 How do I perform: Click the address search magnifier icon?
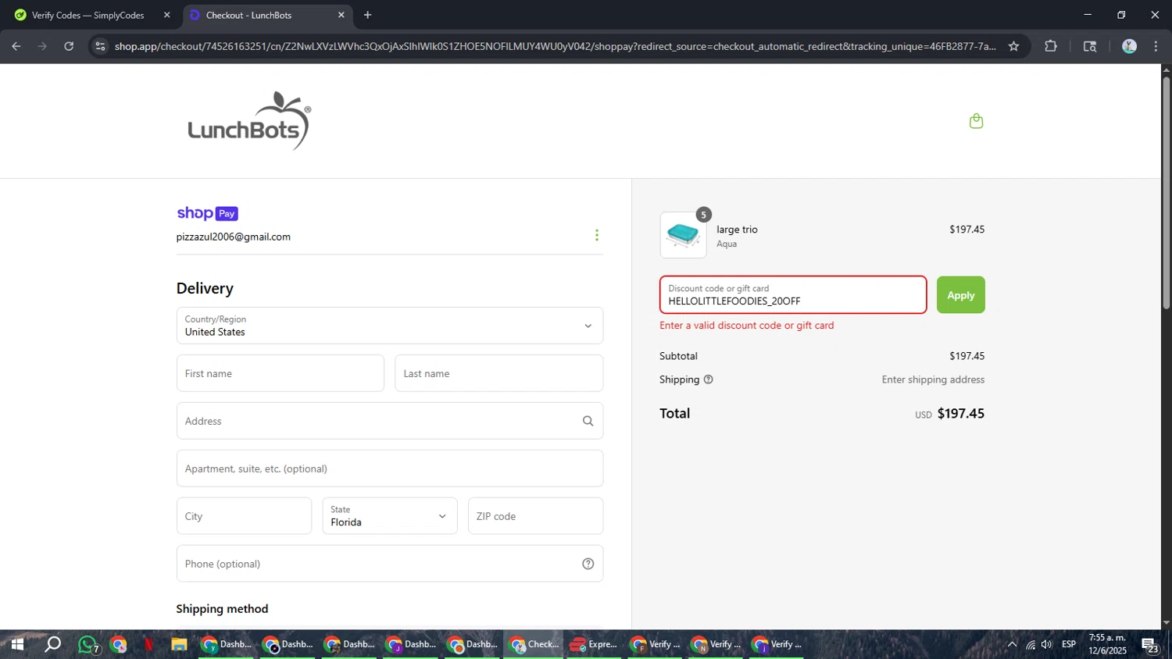click(588, 421)
